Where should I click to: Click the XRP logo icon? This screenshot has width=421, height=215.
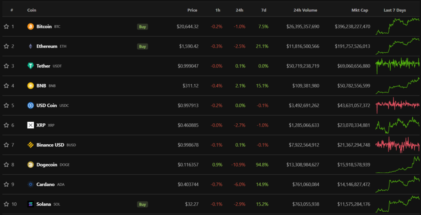pyautogui.click(x=30, y=125)
